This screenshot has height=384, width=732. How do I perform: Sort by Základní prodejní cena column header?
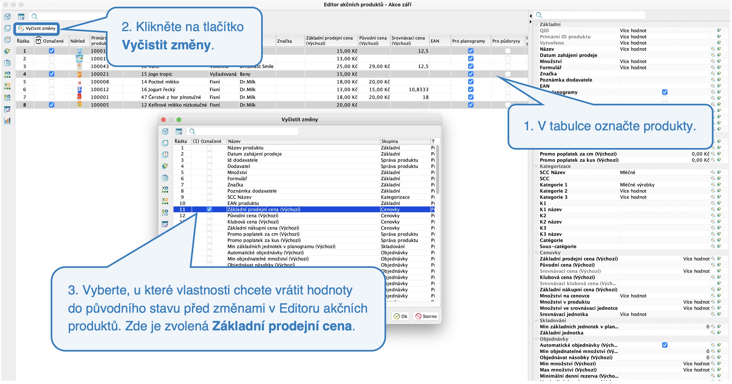[331, 41]
